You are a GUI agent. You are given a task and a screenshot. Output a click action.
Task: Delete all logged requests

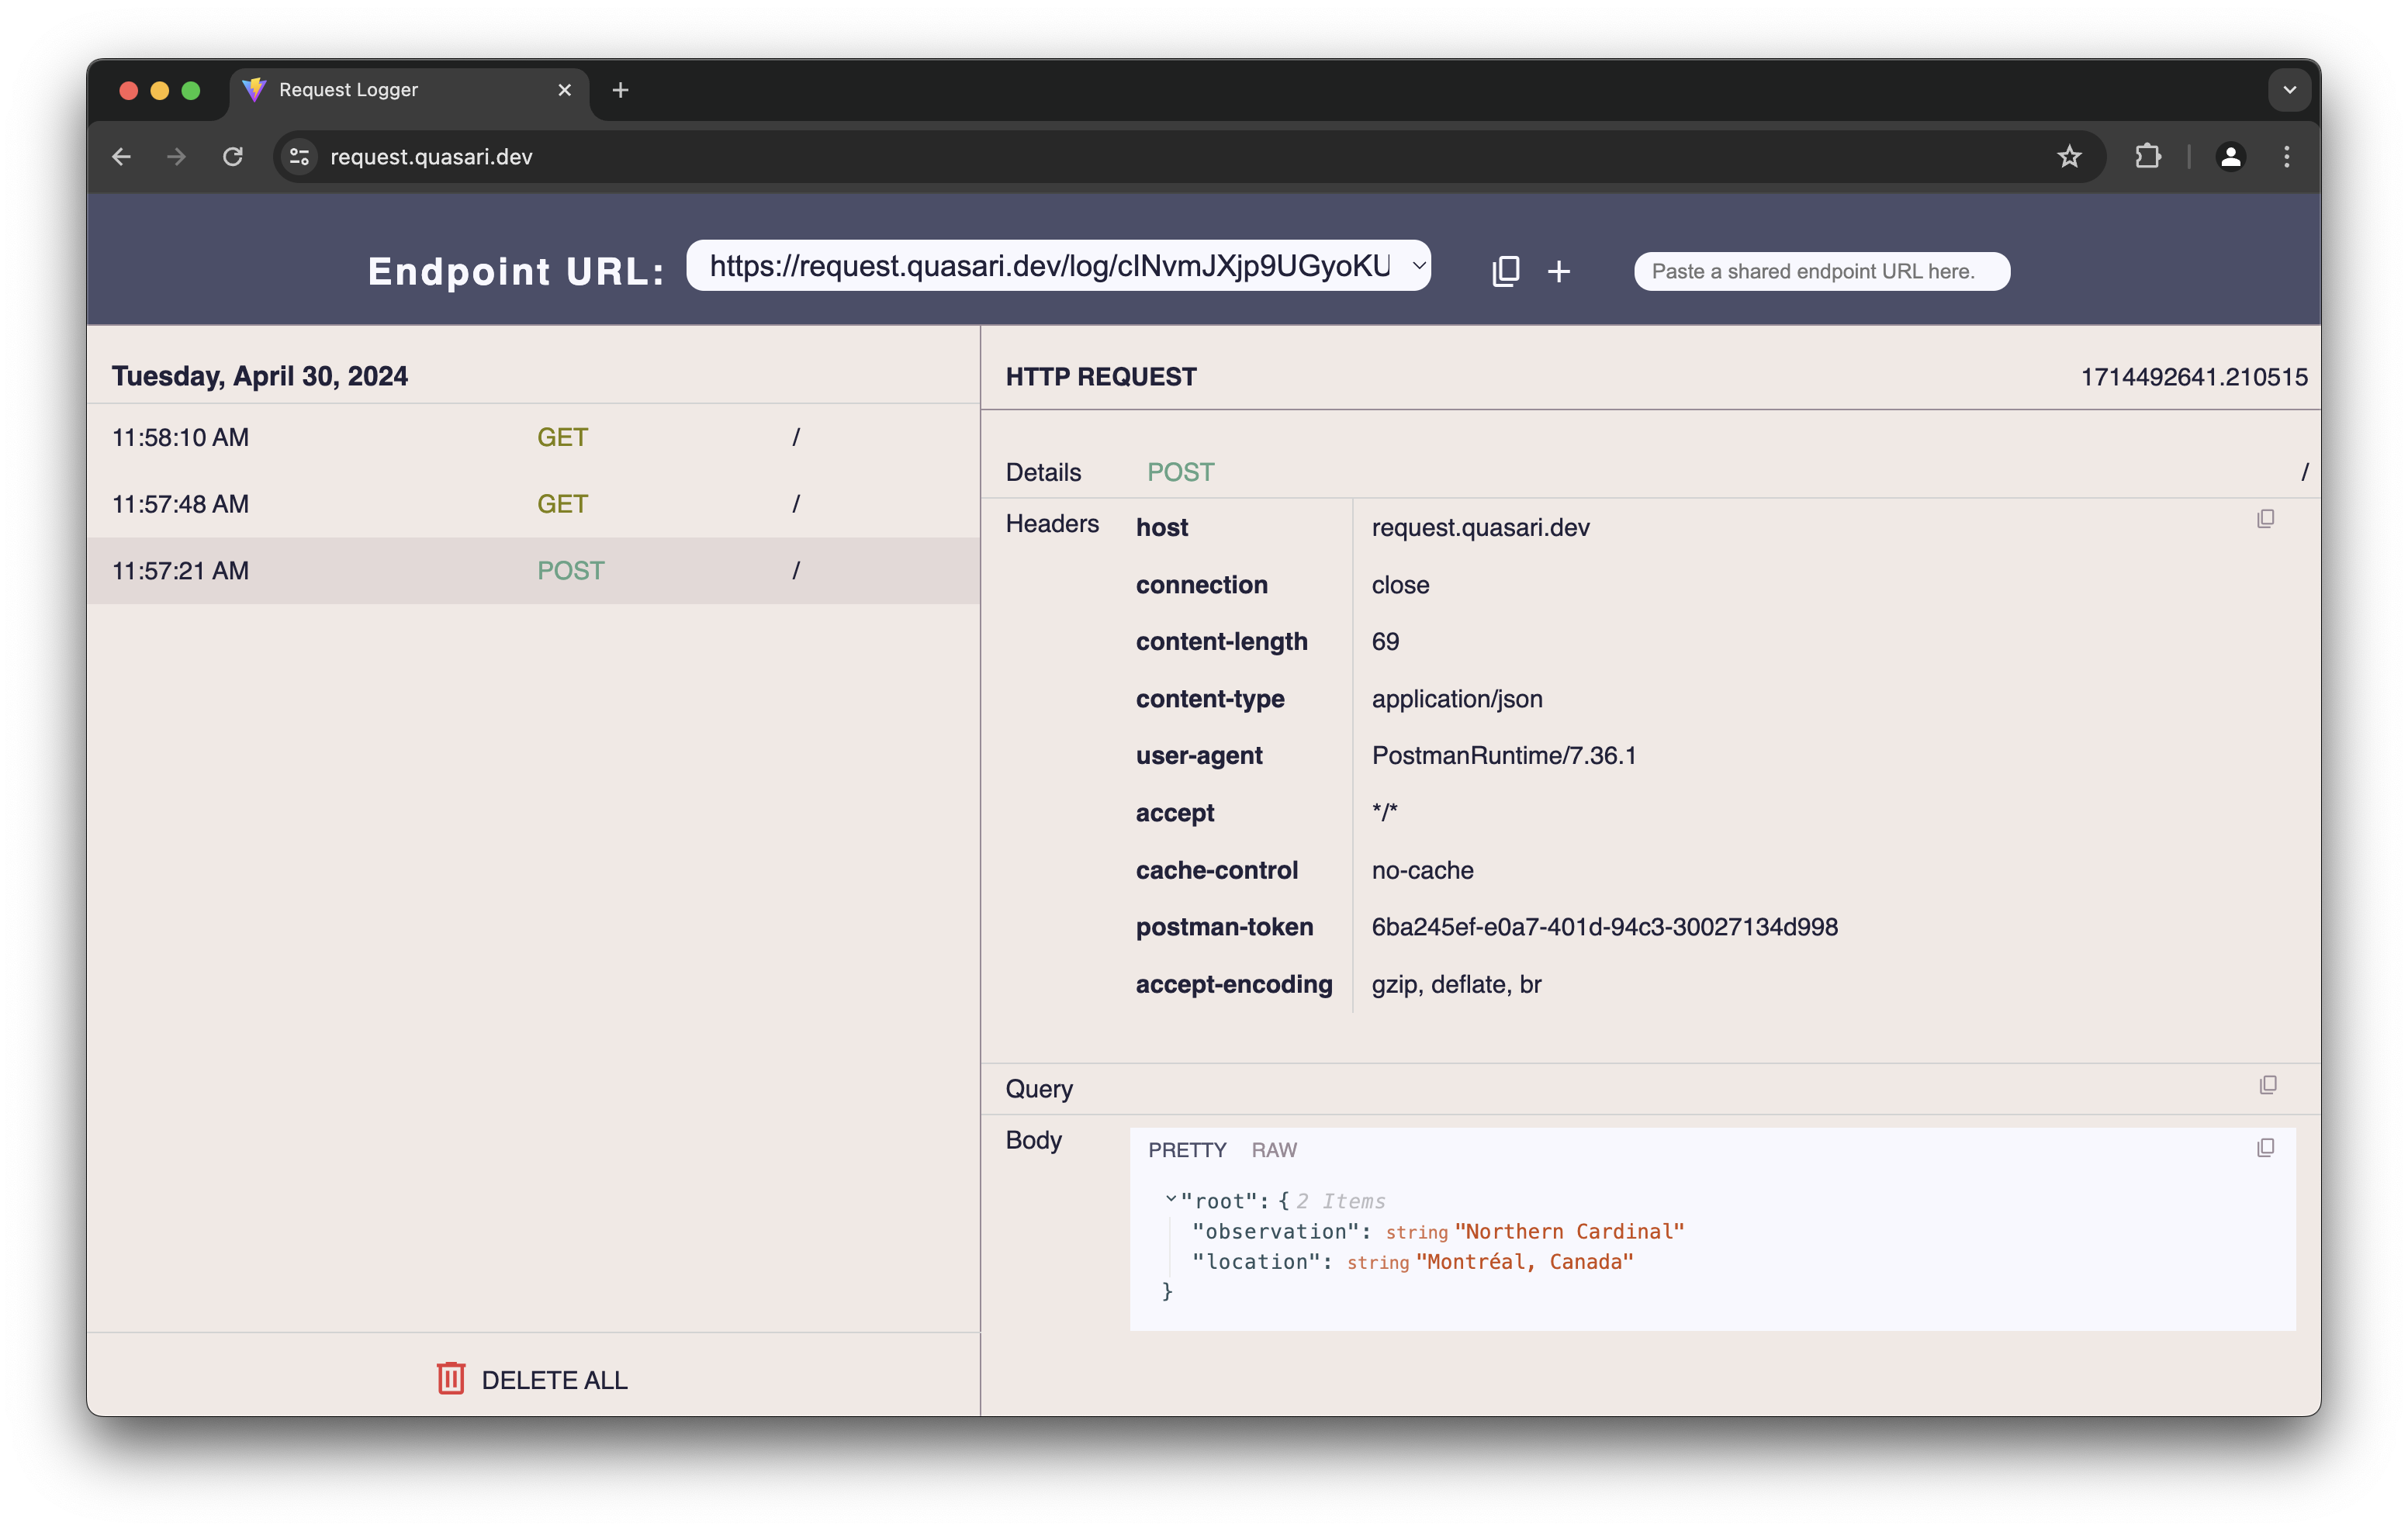pyautogui.click(x=533, y=1379)
